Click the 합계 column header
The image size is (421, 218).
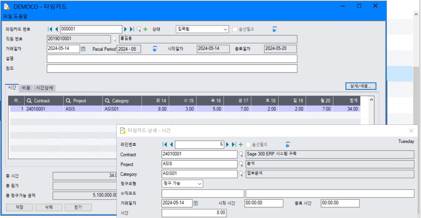(347, 101)
